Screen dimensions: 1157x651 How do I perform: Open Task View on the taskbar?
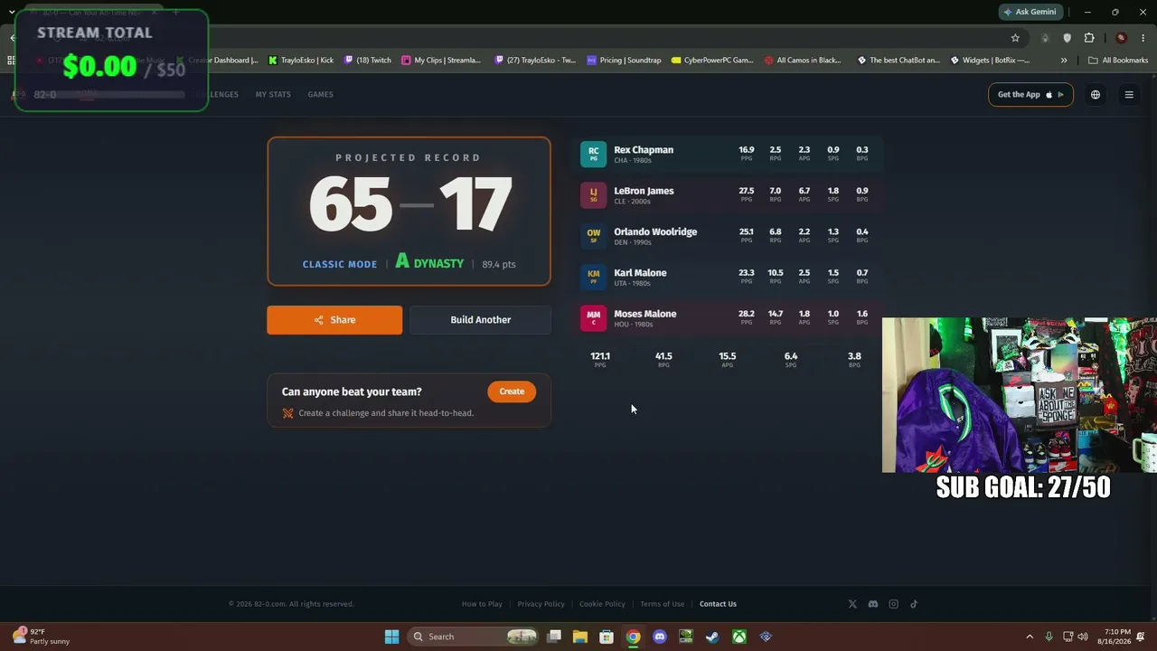[554, 637]
